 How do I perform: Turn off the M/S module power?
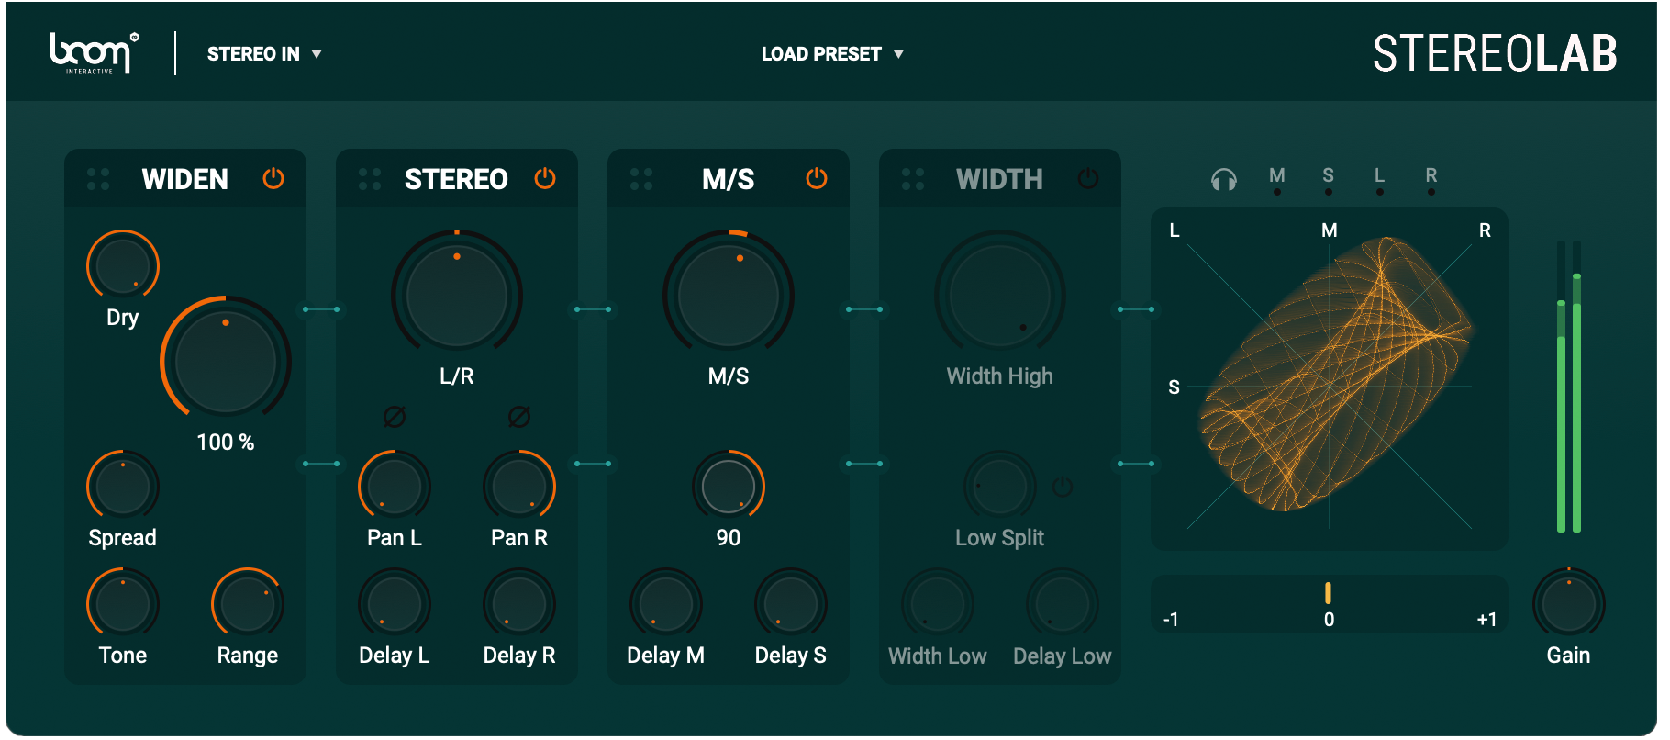point(817,178)
